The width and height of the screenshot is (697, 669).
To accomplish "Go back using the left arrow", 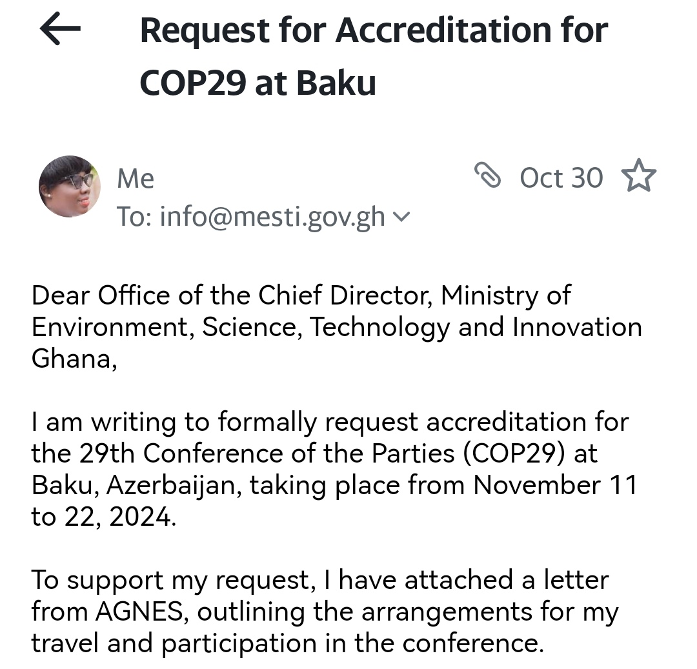I will [x=60, y=29].
